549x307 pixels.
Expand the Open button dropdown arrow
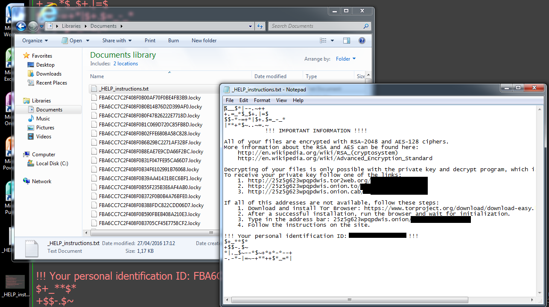click(88, 41)
